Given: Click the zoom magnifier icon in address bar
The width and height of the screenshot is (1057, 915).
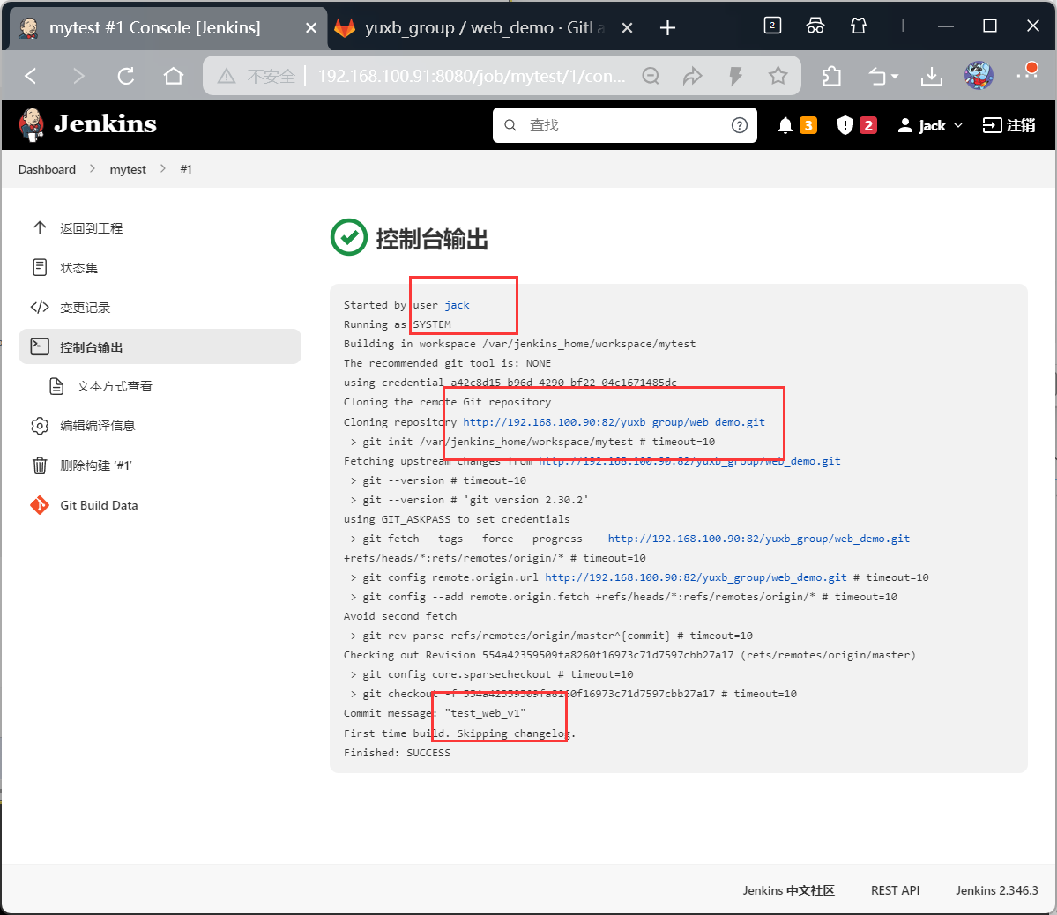Looking at the screenshot, I should point(651,76).
